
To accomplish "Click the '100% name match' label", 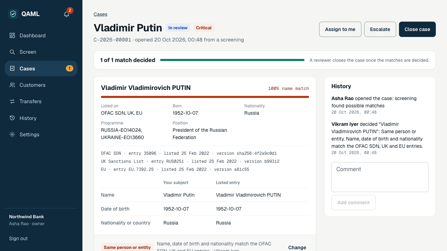I will (x=288, y=89).
